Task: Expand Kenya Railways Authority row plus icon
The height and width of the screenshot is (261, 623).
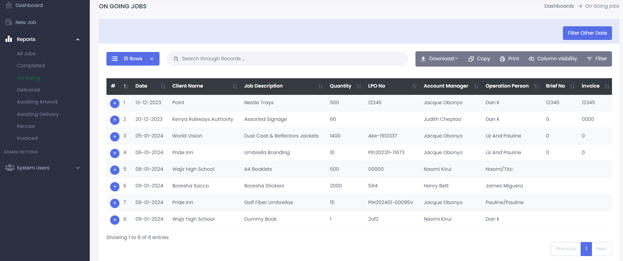Action: tap(115, 120)
